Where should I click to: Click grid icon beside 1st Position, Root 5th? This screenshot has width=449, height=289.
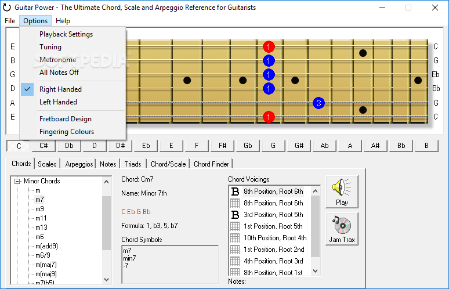point(235,226)
